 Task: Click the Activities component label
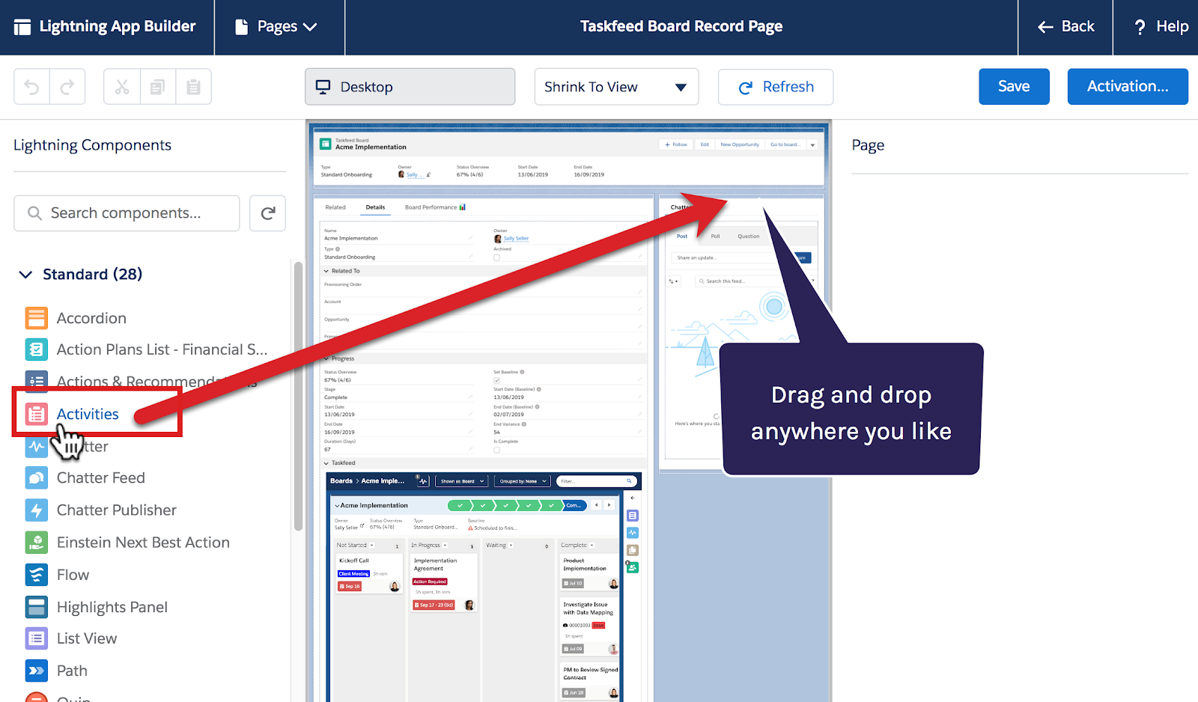pyautogui.click(x=88, y=414)
